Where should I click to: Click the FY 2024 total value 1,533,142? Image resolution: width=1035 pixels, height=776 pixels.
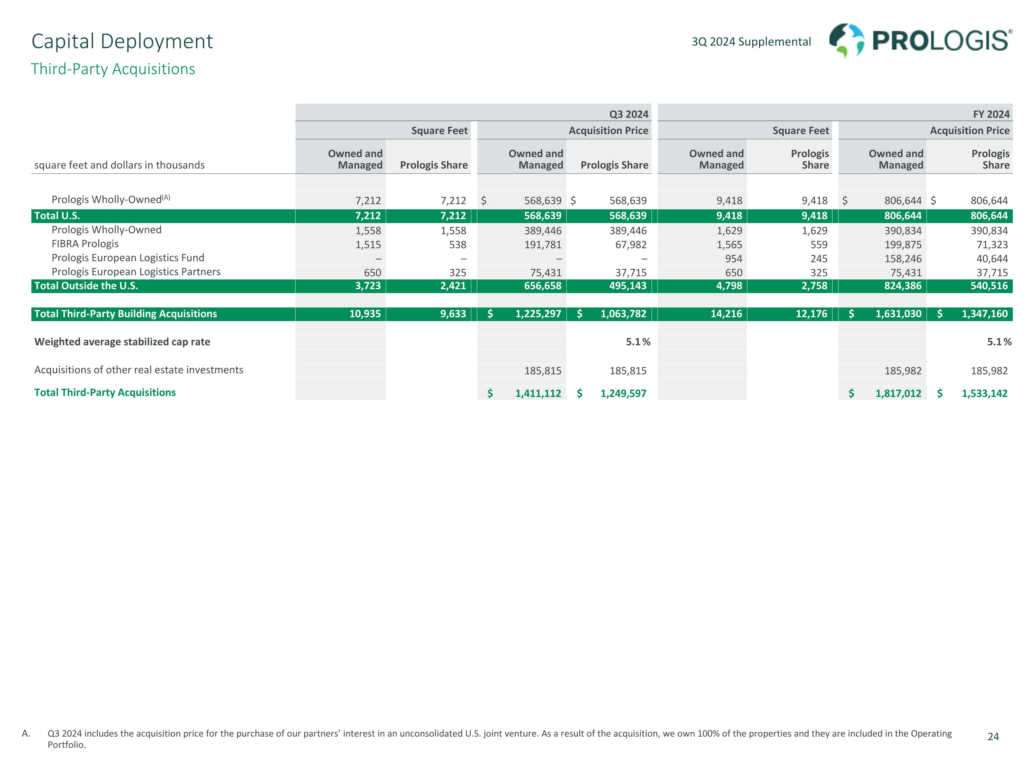pyautogui.click(x=985, y=394)
